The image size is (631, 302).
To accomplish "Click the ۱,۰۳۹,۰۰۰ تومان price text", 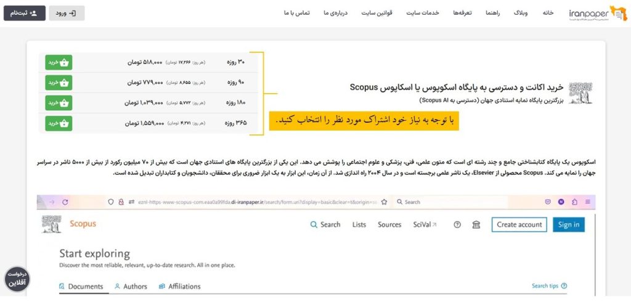I will click(144, 103).
